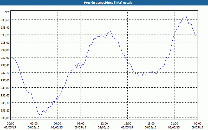The width and height of the screenshot is (208, 130).
Task: Pick the 936,20 pressure axis value
Action: (x=5, y=110)
